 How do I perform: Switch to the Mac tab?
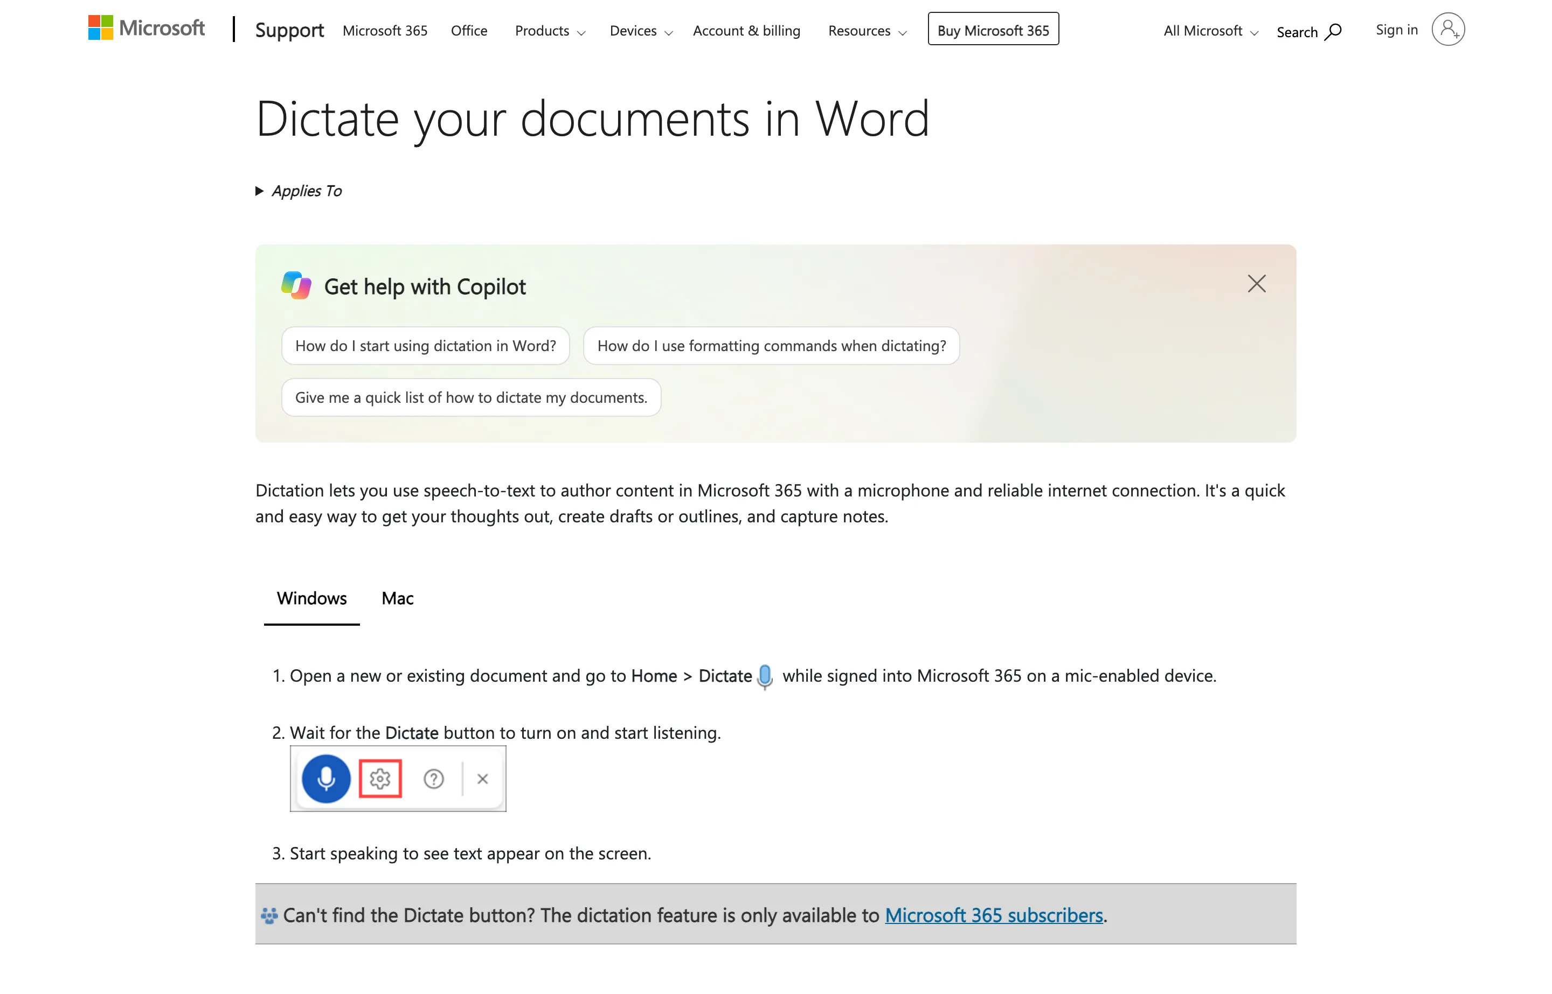[x=397, y=598]
